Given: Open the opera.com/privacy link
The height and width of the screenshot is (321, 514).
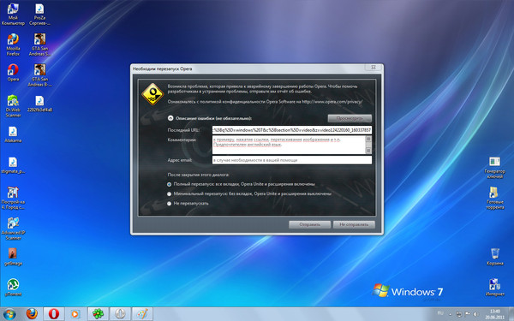Looking at the screenshot, I should tap(332, 102).
